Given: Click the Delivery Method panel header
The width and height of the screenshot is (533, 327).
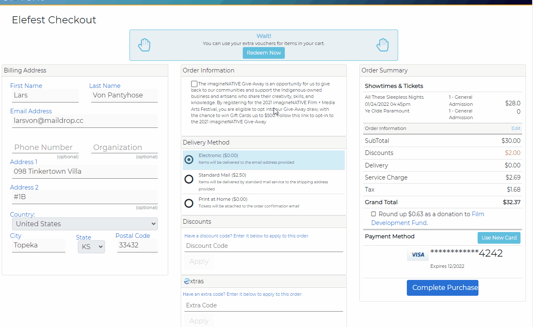Looking at the screenshot, I should tap(264, 142).
